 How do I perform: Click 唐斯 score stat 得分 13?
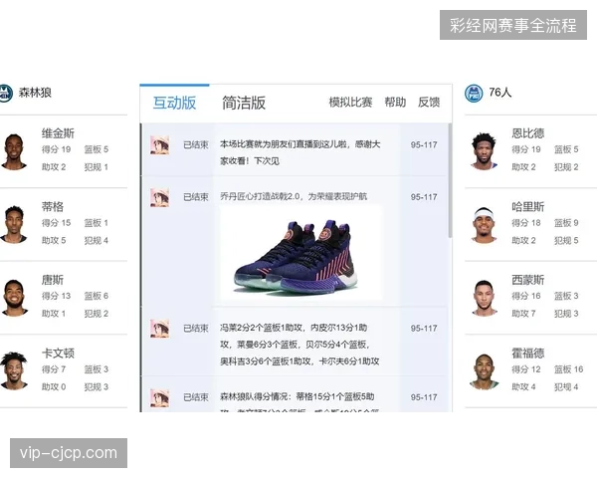click(57, 296)
